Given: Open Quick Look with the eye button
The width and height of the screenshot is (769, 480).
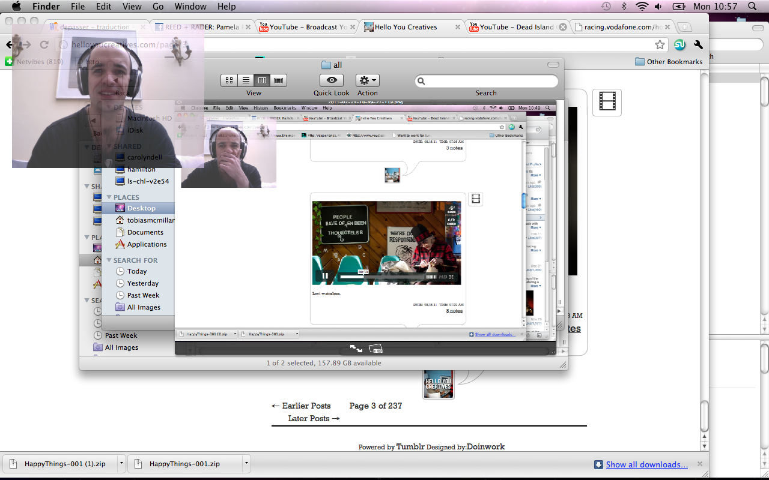Looking at the screenshot, I should pyautogui.click(x=331, y=80).
